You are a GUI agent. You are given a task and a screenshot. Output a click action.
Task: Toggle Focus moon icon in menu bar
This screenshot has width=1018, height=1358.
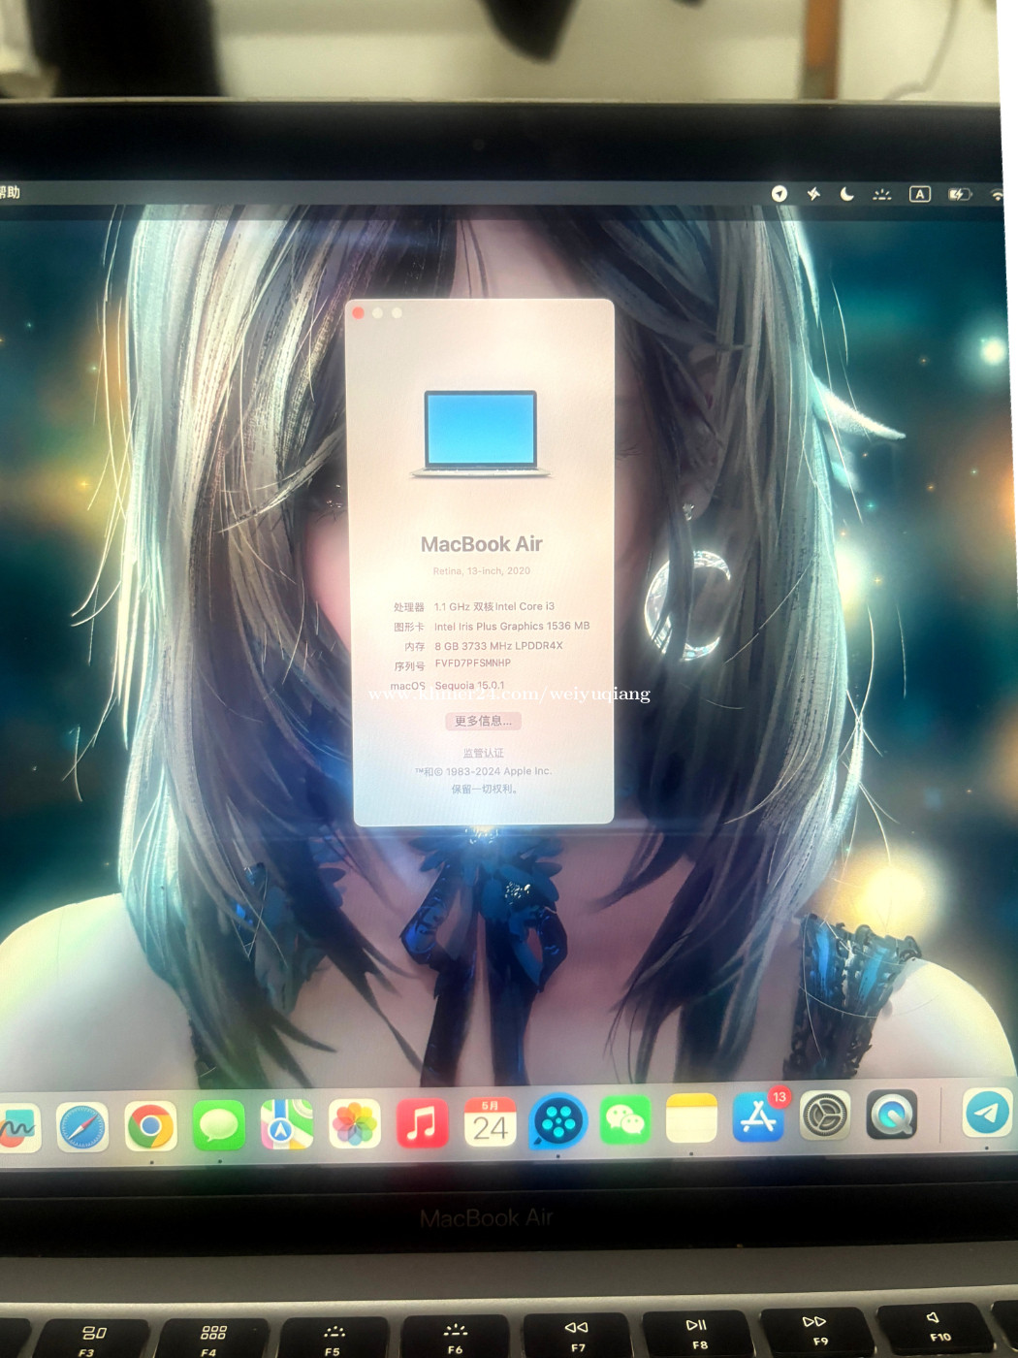(x=846, y=194)
